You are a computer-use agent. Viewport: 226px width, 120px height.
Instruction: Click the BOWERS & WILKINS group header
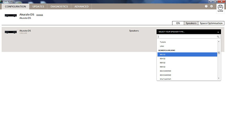click(x=167, y=50)
